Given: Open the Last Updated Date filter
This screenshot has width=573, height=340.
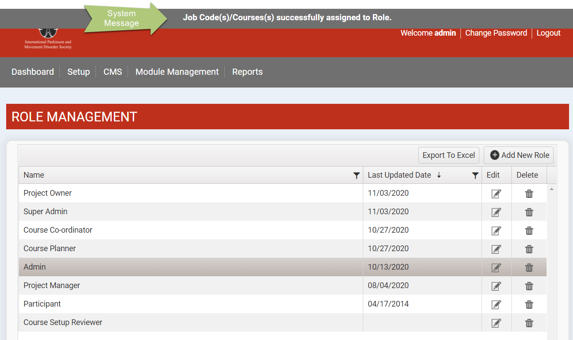Looking at the screenshot, I should pyautogui.click(x=475, y=175).
